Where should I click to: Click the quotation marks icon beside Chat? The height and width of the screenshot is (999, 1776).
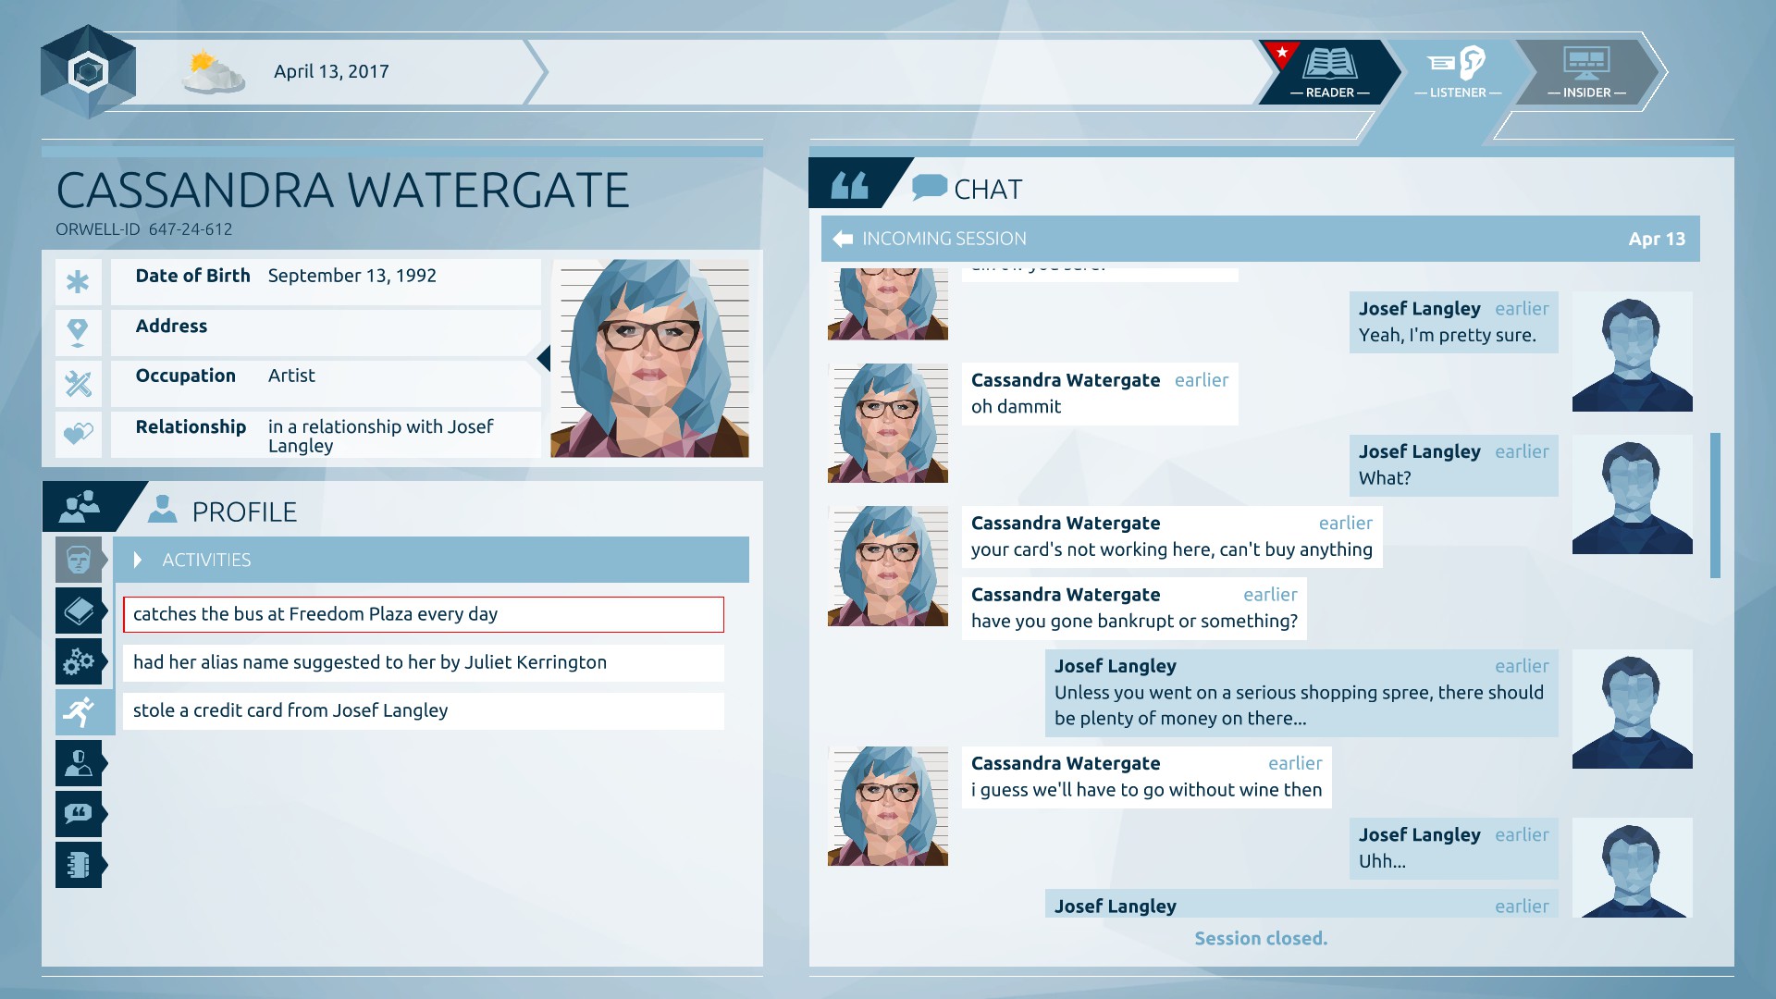(849, 184)
